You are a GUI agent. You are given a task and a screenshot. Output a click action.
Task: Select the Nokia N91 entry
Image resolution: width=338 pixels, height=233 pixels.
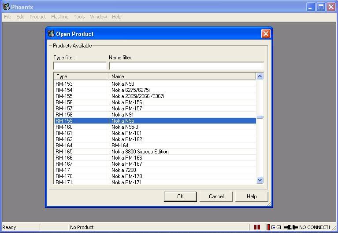coord(123,115)
